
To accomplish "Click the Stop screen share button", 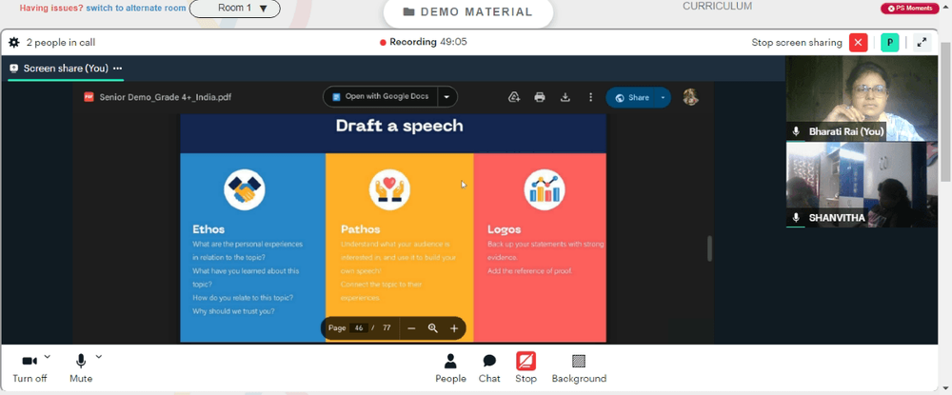I will (x=526, y=367).
